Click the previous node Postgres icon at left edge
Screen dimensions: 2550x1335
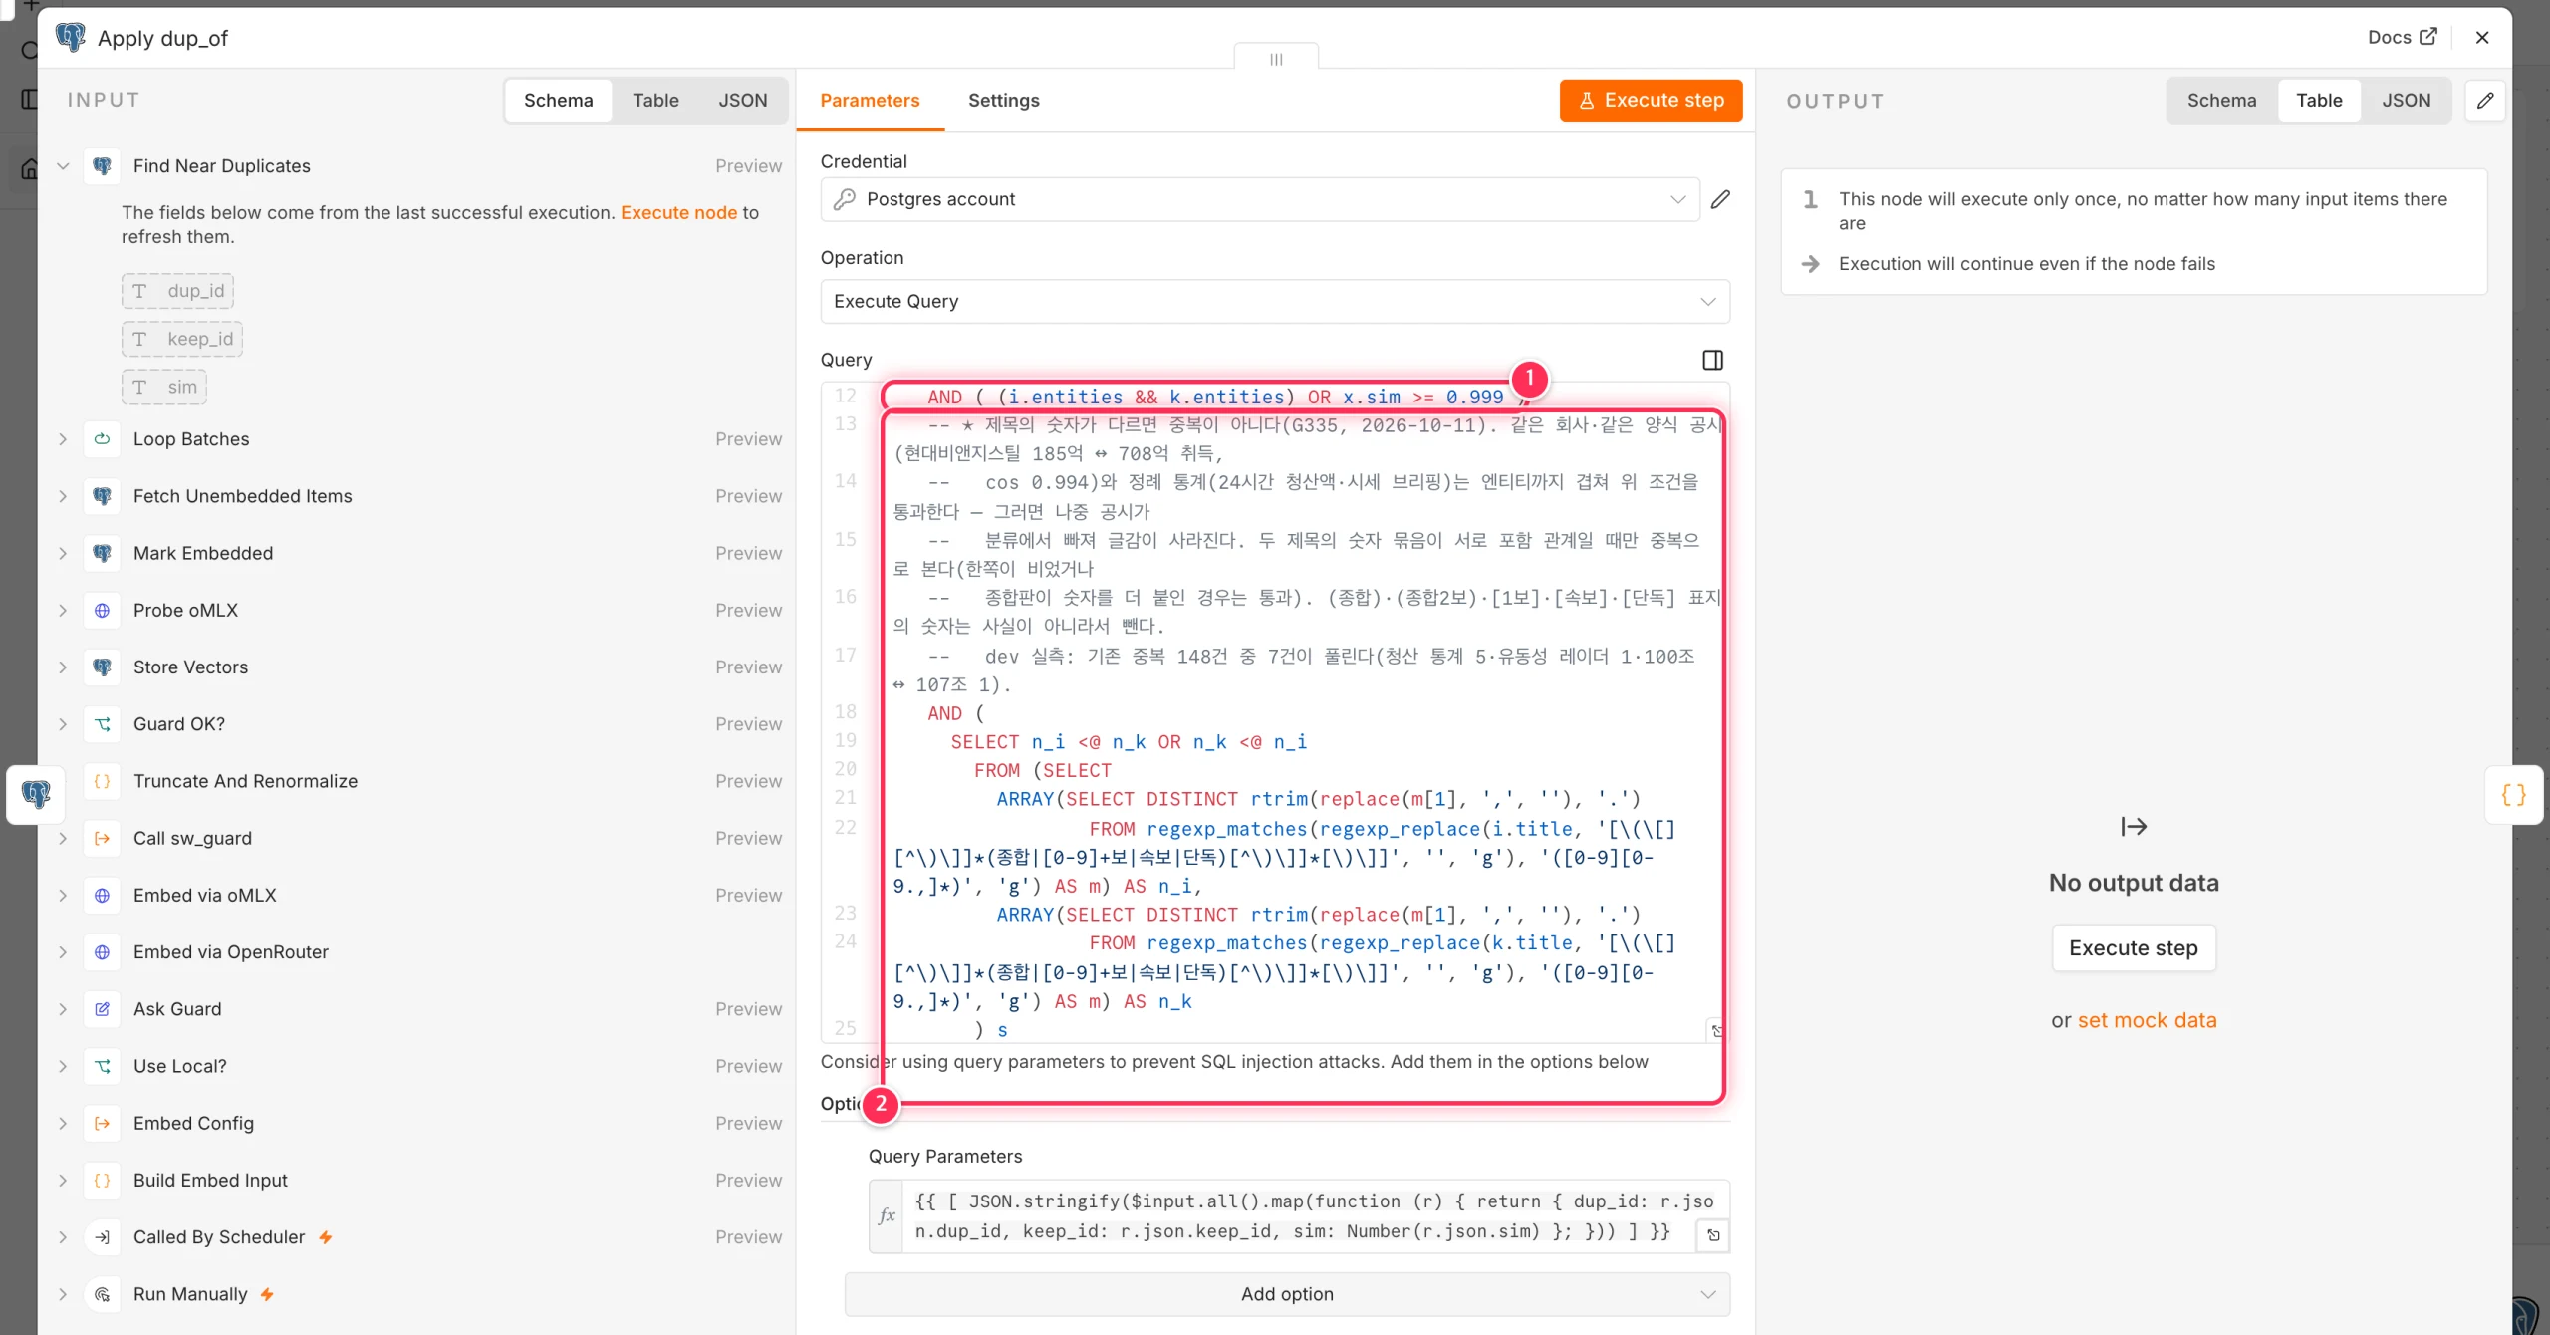coord(36,794)
